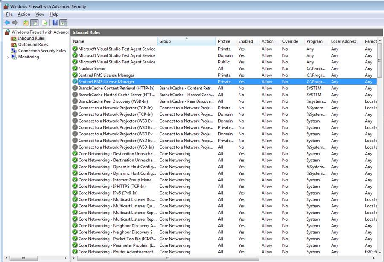Click the Windows Firewall root node icon
This screenshot has width=384, height=262.
click(7, 32)
